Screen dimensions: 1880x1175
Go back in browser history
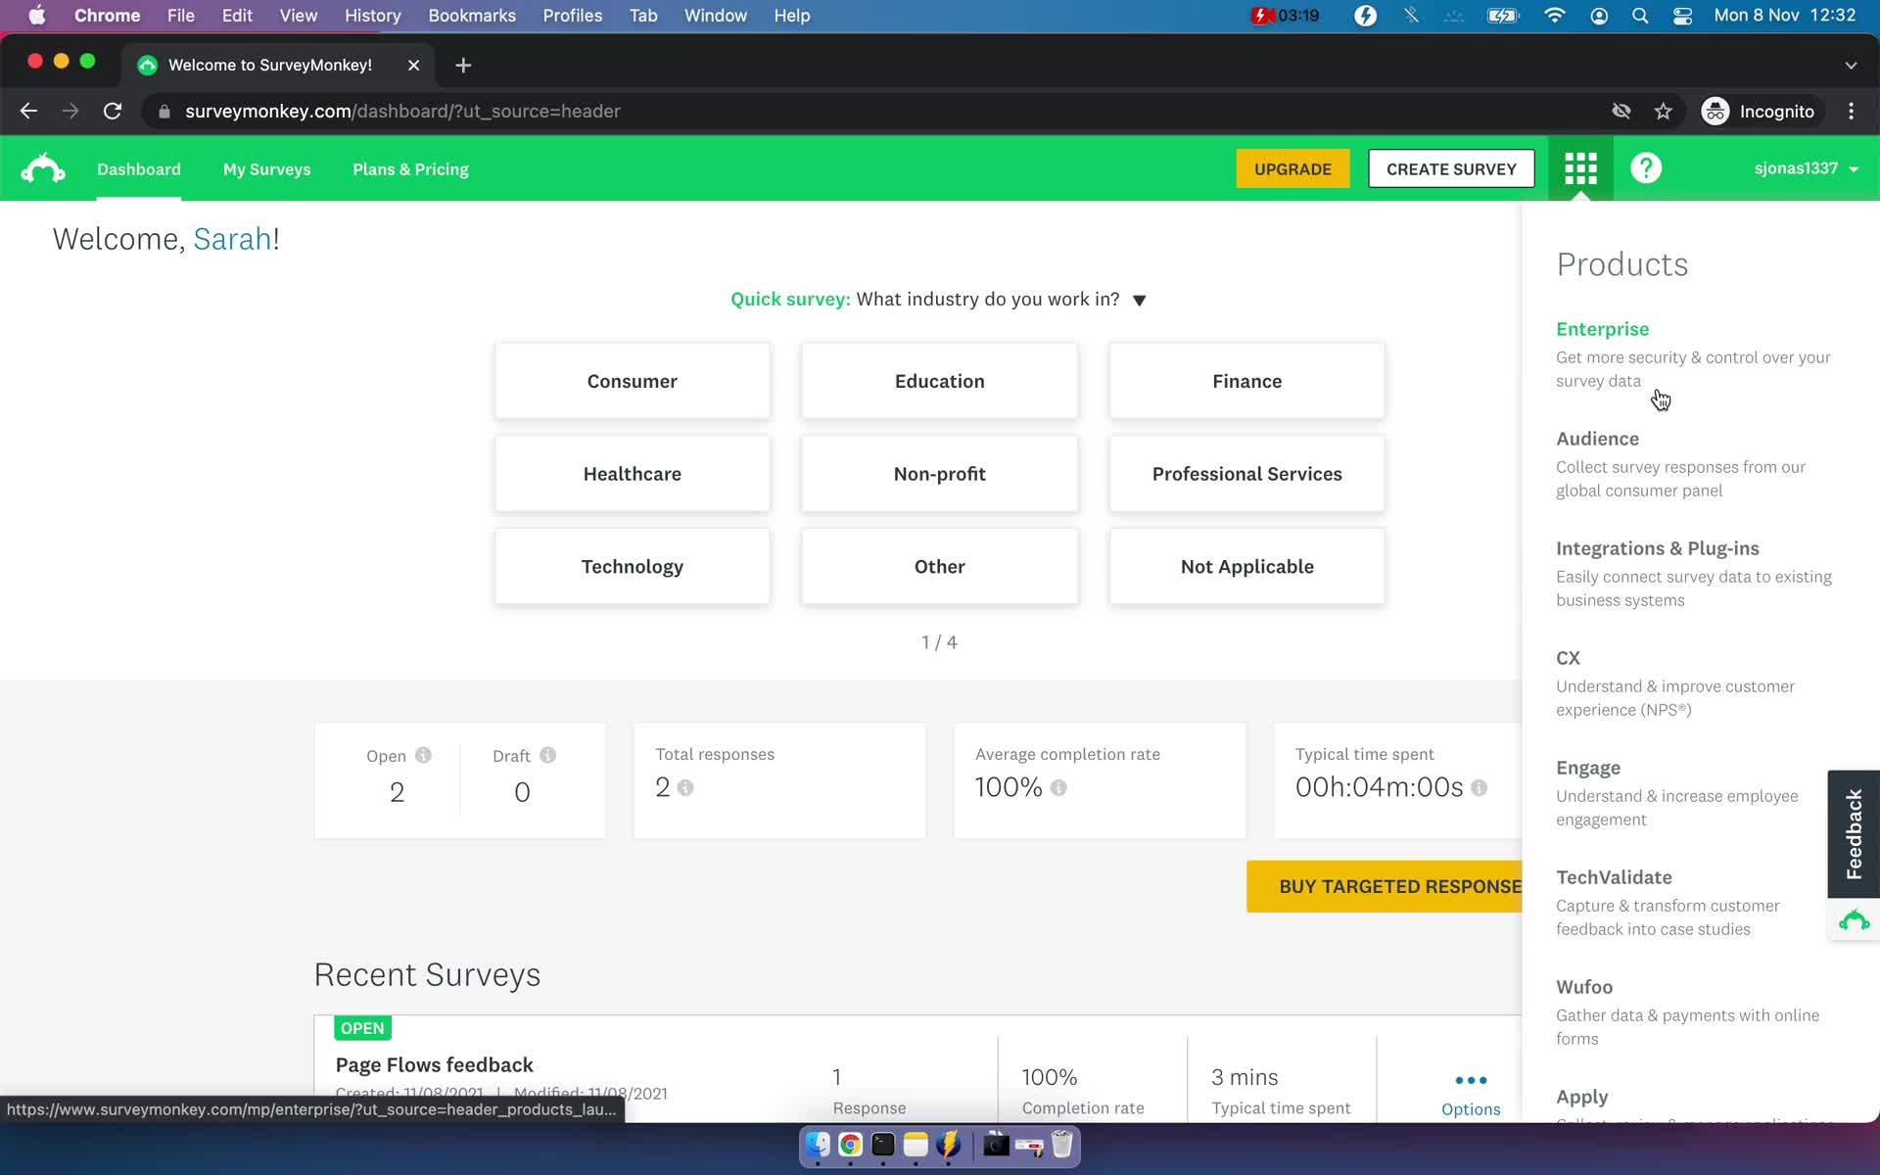pos(28,112)
